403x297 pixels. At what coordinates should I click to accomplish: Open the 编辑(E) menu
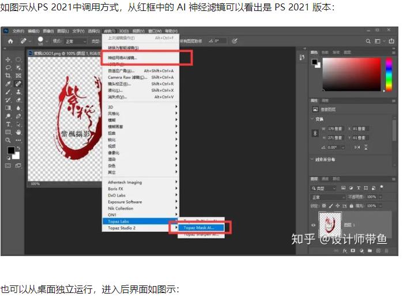coord(33,31)
